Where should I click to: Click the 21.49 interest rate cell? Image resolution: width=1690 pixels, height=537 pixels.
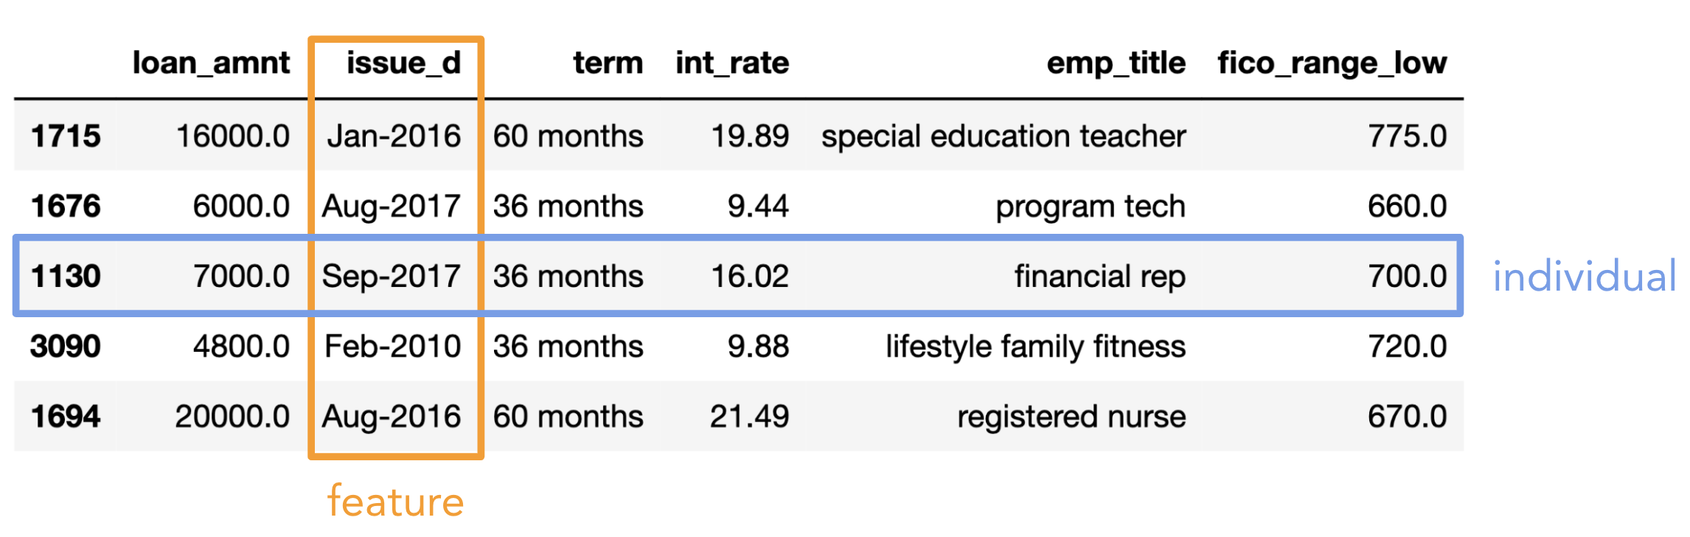[x=749, y=417]
